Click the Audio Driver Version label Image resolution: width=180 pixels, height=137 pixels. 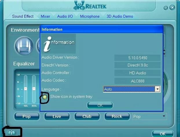point(60,57)
